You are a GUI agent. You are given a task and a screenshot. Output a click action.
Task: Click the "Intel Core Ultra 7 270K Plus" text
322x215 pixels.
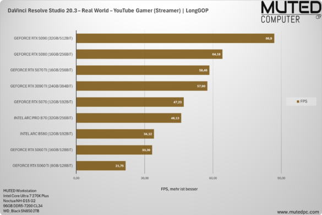[x=26, y=196]
